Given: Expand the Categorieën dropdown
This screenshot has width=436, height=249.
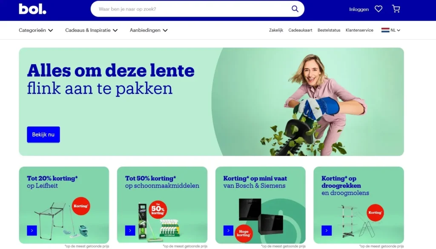Looking at the screenshot, I should click(36, 30).
